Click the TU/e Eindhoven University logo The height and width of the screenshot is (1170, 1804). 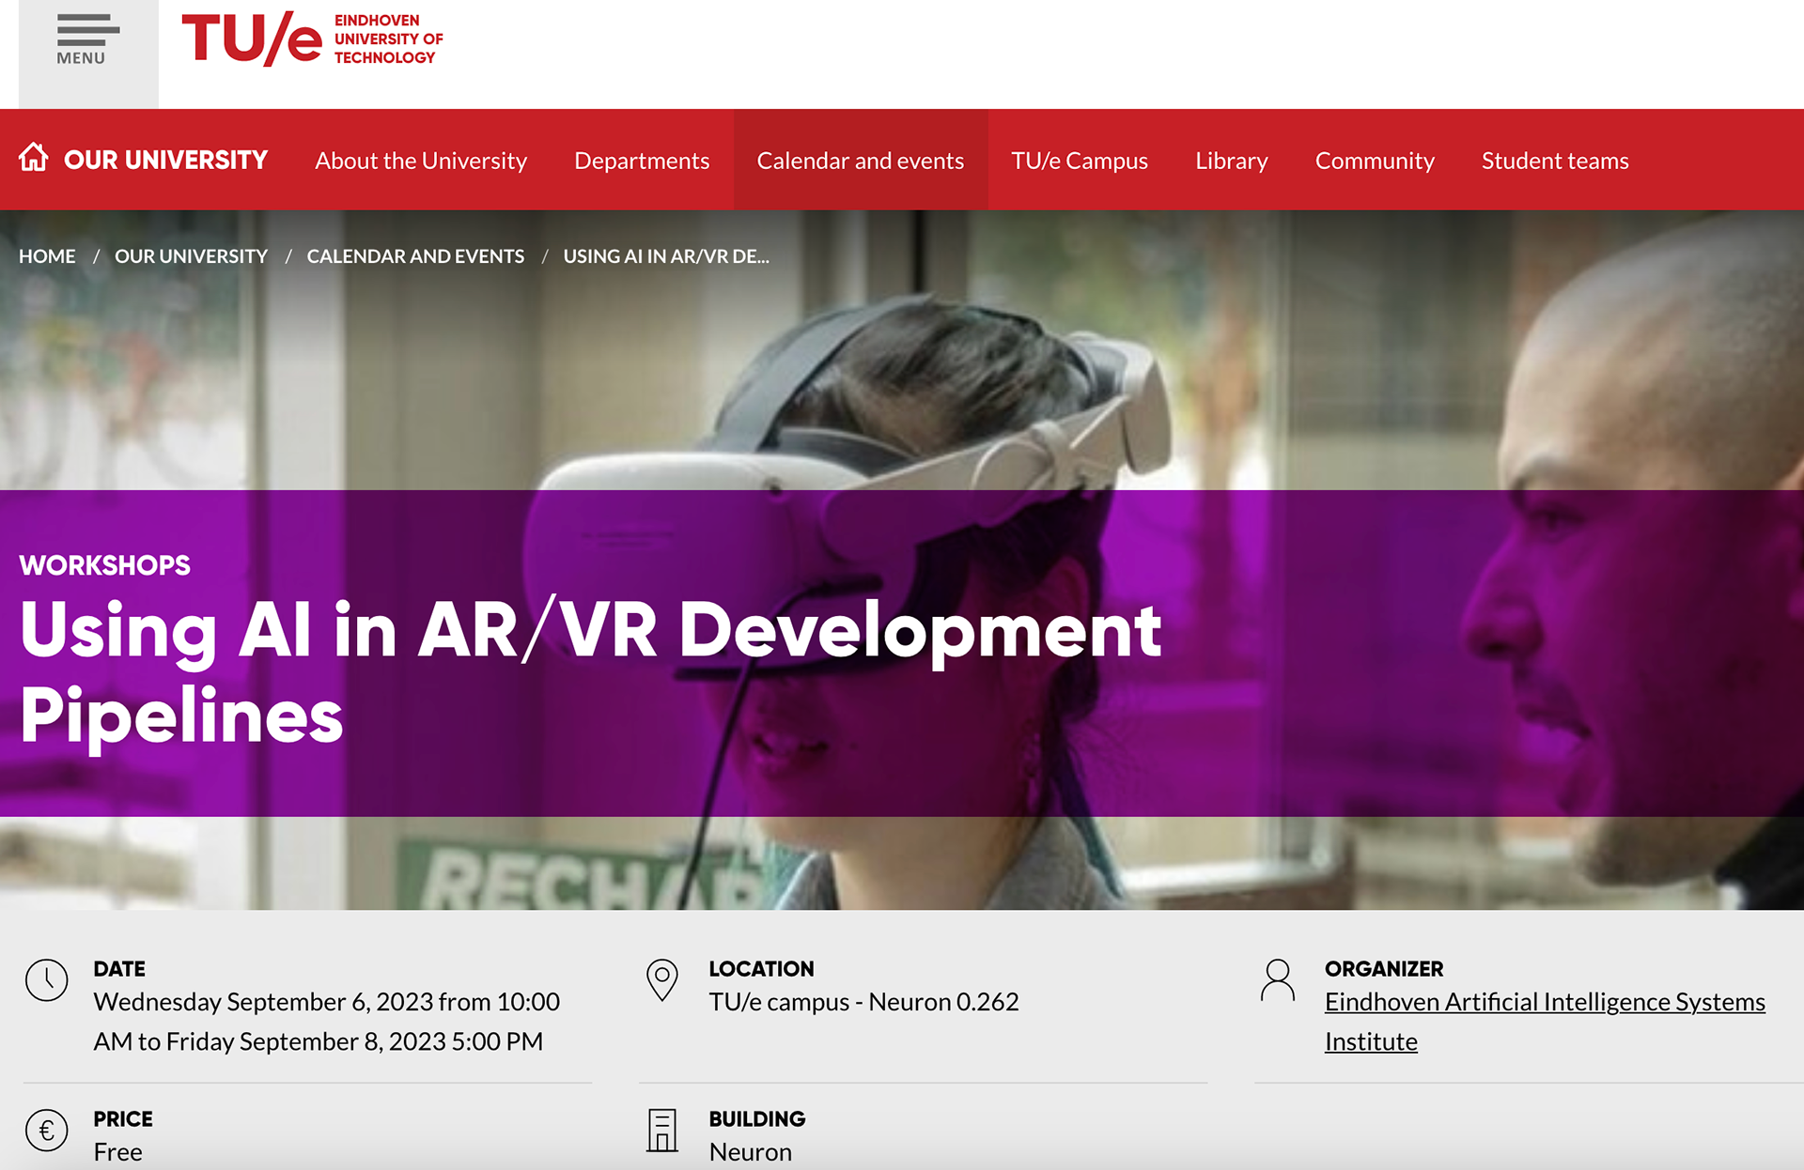(312, 39)
